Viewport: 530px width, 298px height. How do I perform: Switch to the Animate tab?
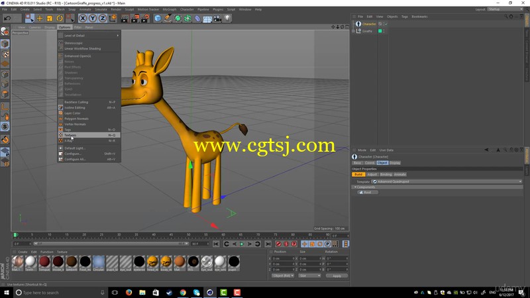[400, 175]
